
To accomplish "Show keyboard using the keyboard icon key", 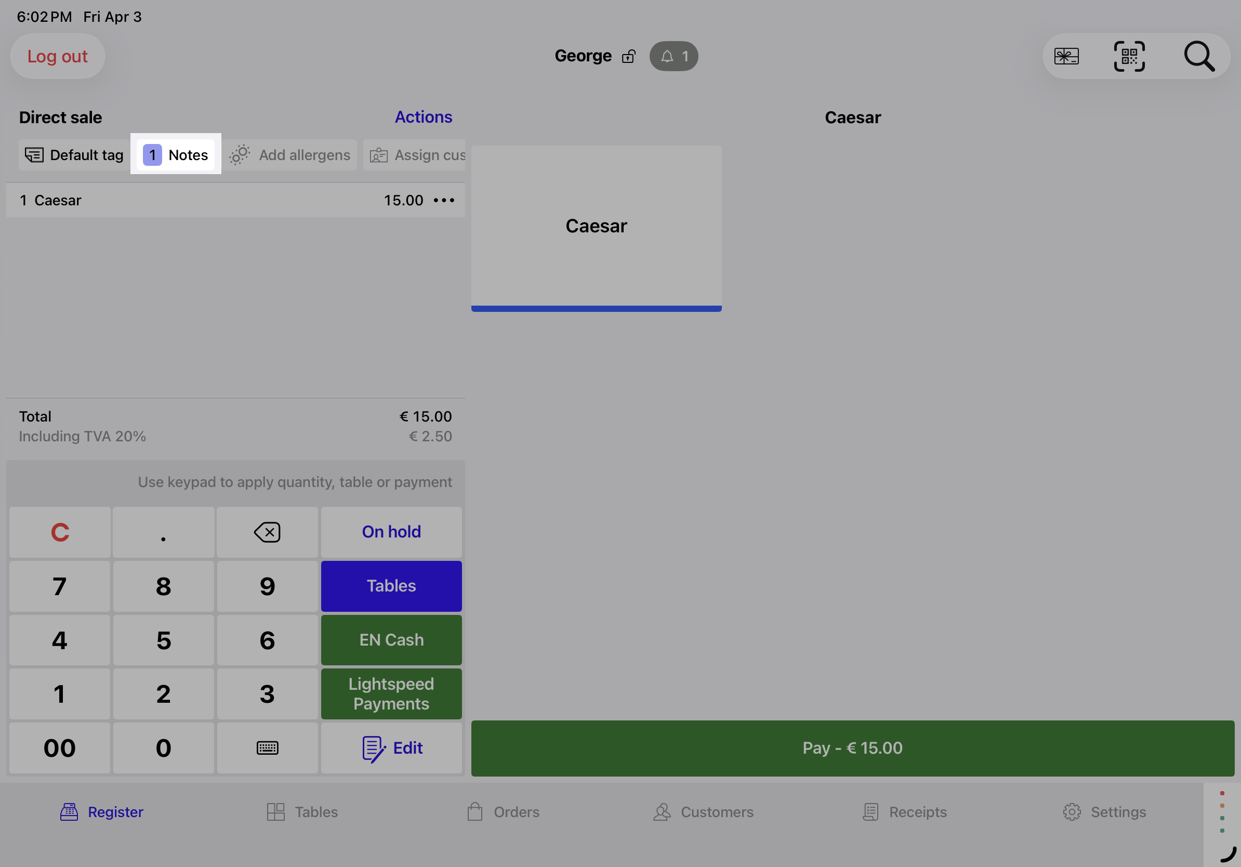I will pos(267,747).
